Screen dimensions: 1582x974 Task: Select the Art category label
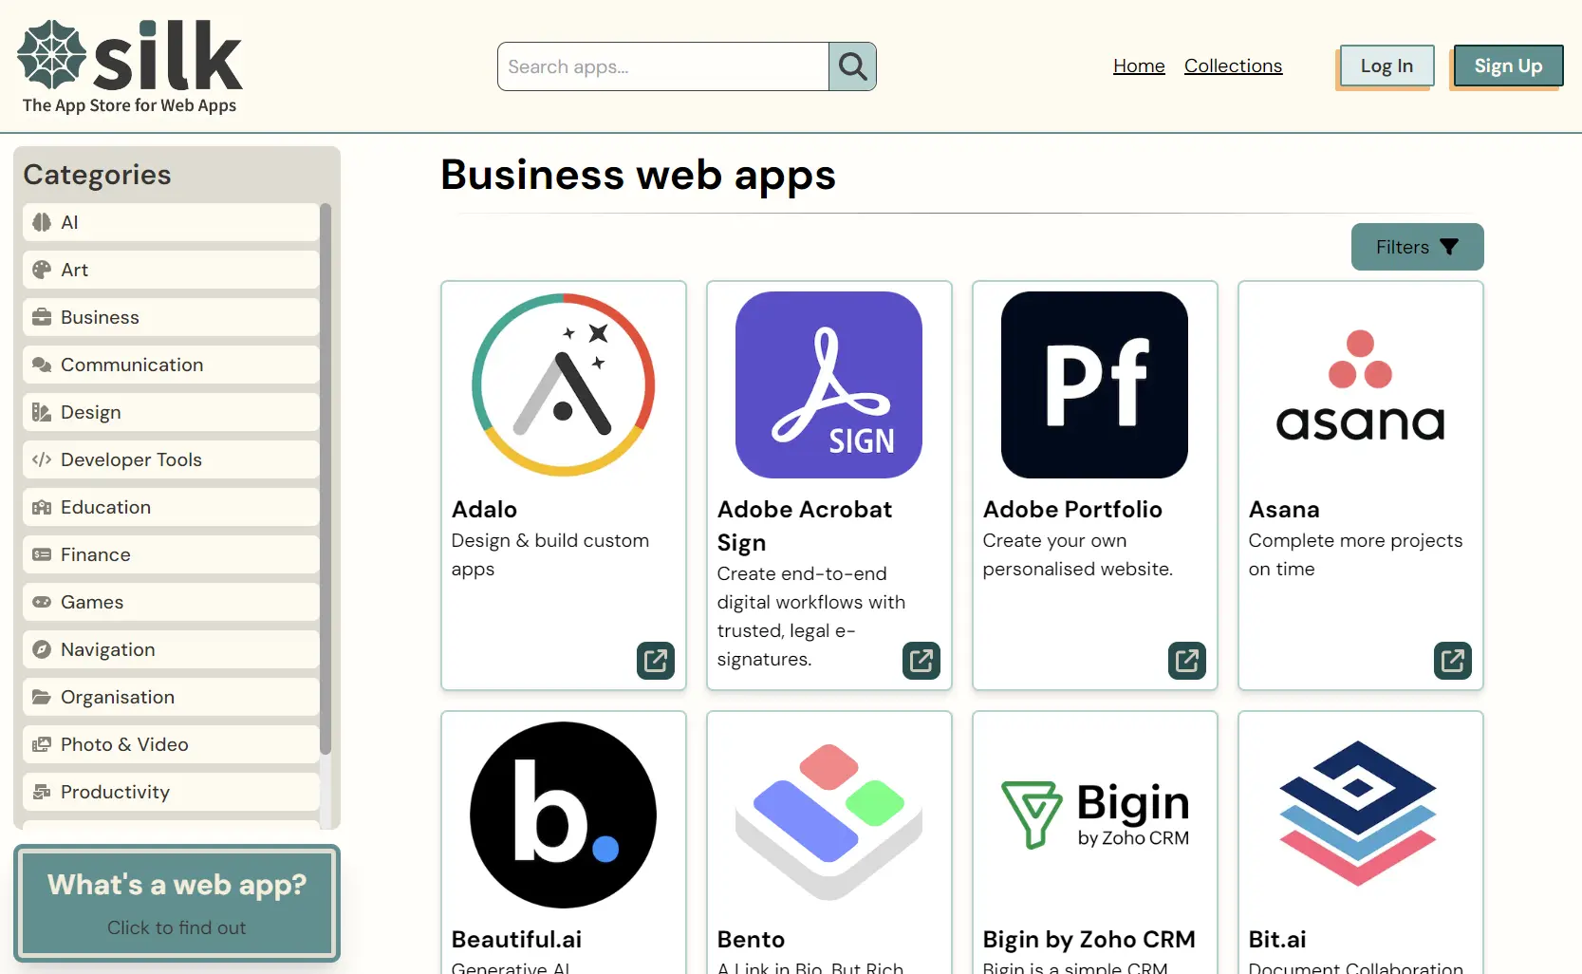74,270
